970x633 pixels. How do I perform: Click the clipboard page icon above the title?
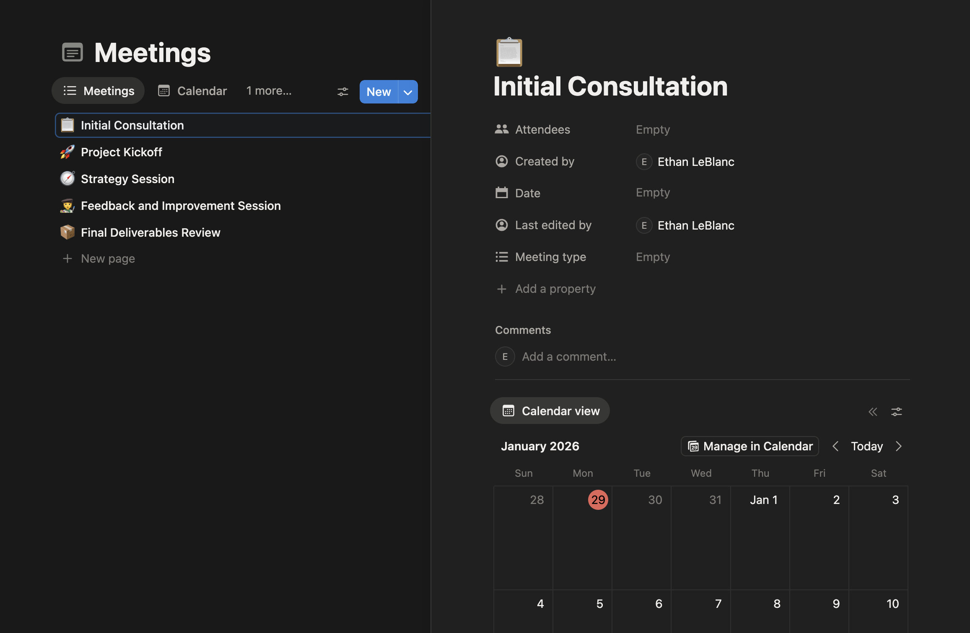[509, 52]
